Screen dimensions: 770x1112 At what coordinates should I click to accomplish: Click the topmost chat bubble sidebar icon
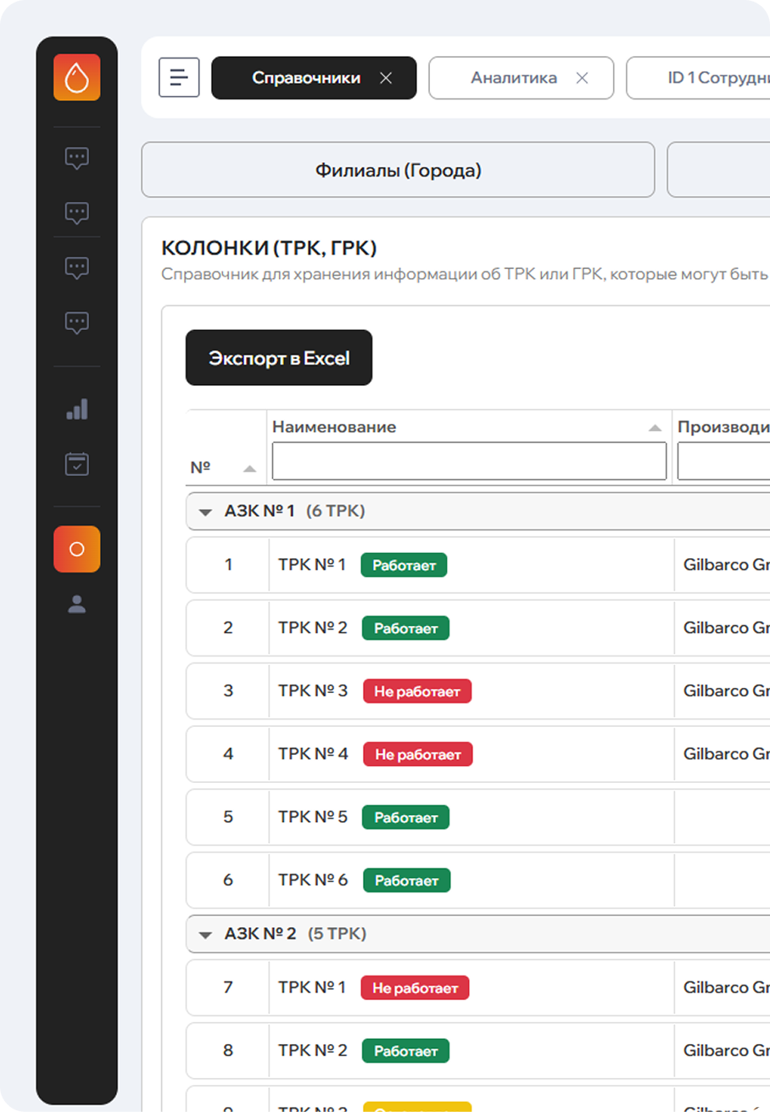76,158
